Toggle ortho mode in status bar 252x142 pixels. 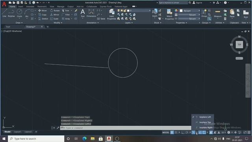pyautogui.click(x=183, y=133)
